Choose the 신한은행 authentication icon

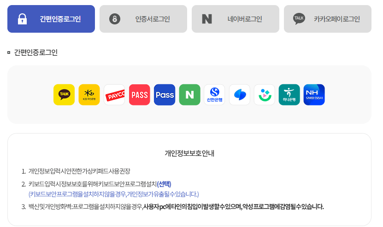pyautogui.click(x=214, y=95)
